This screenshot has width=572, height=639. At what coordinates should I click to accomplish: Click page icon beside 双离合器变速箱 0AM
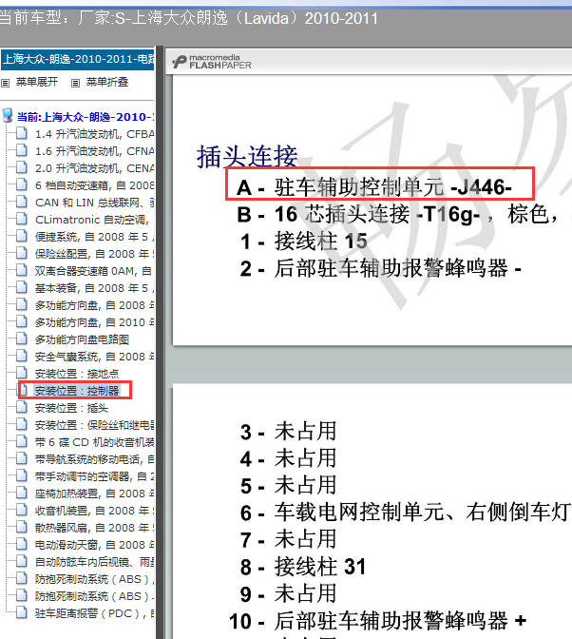click(22, 270)
